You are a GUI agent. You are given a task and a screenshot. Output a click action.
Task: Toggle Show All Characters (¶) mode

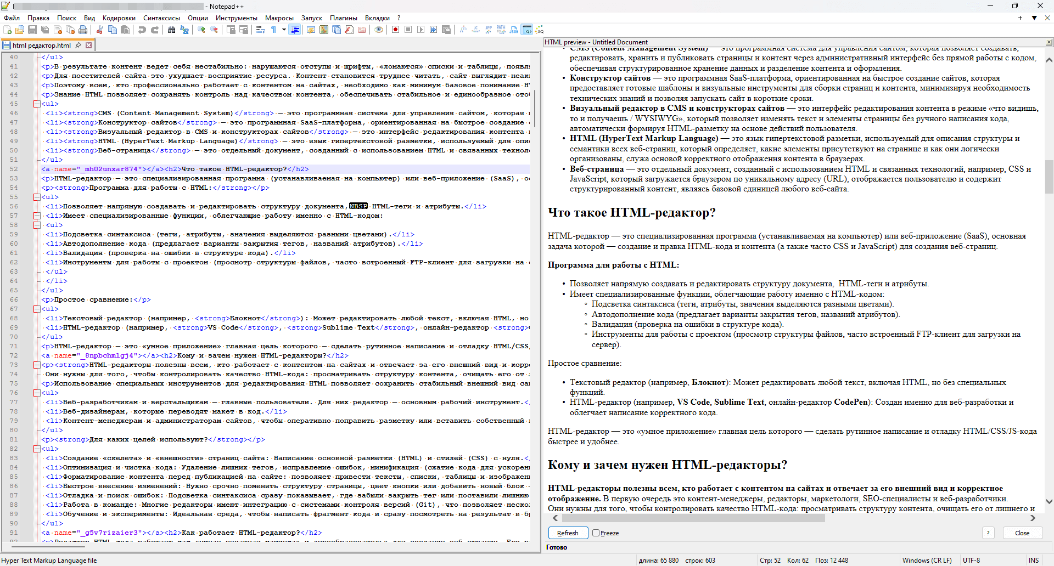click(273, 30)
